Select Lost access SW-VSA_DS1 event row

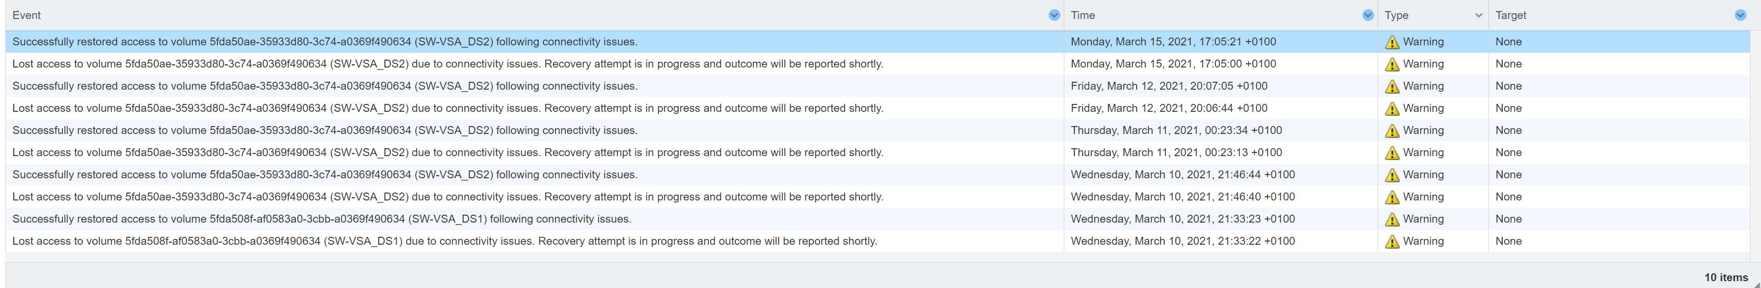point(878,241)
